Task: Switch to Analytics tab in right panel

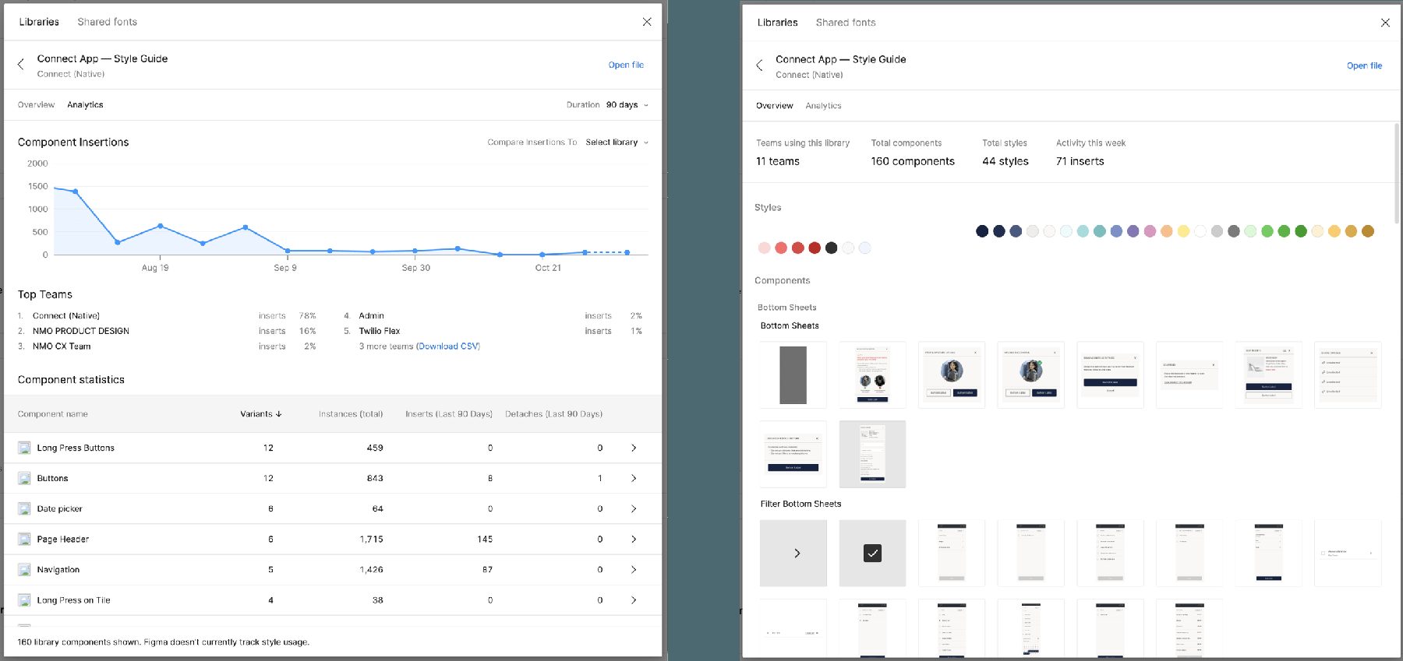Action: pos(823,106)
